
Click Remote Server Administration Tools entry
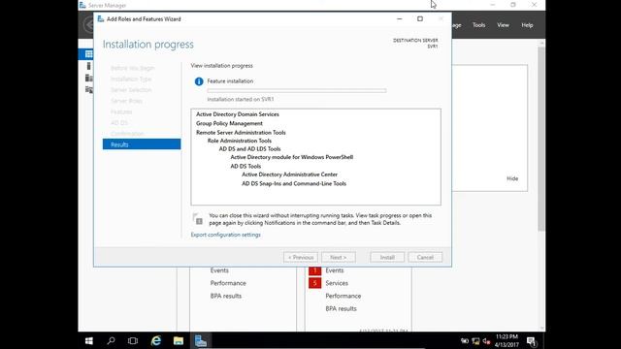241,133
